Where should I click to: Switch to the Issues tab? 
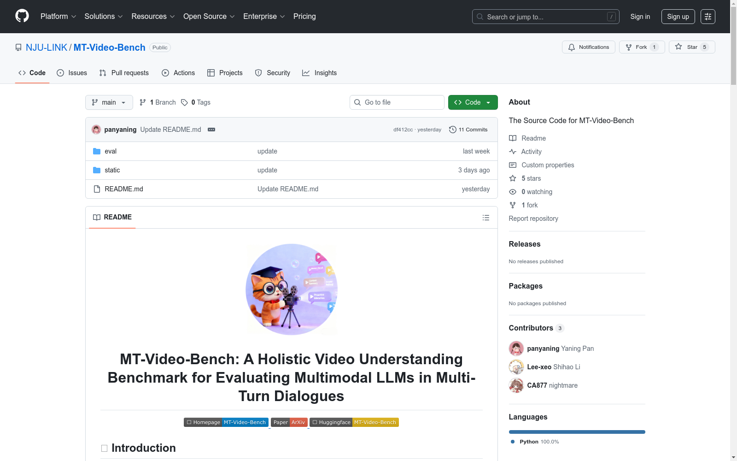[x=72, y=73]
